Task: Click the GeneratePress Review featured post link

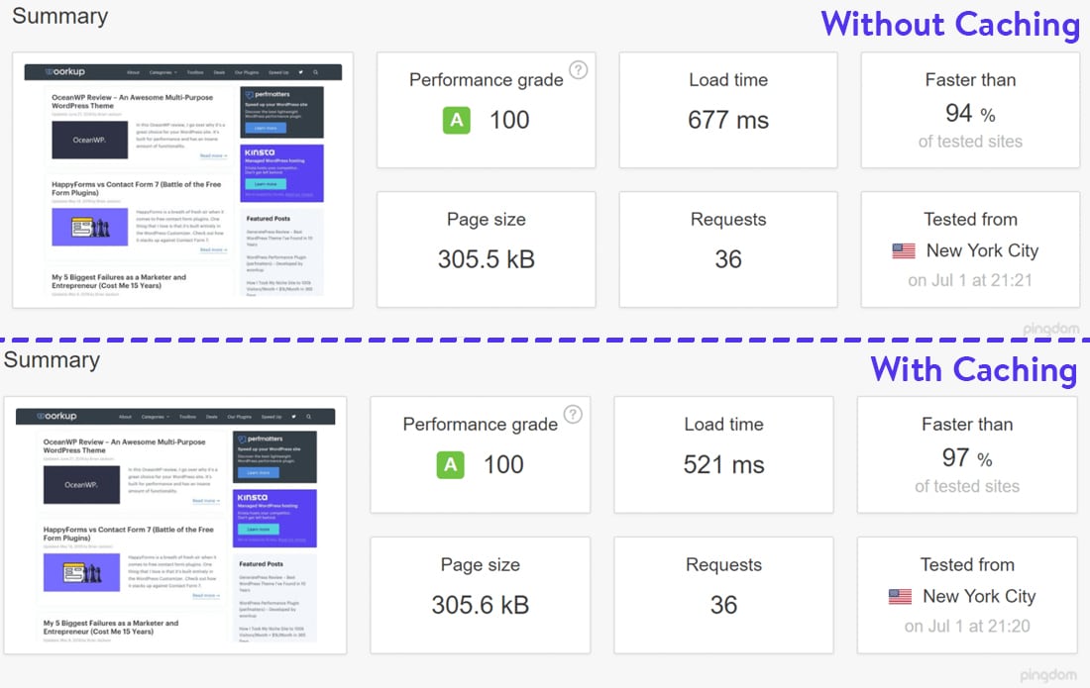Action: (x=278, y=237)
